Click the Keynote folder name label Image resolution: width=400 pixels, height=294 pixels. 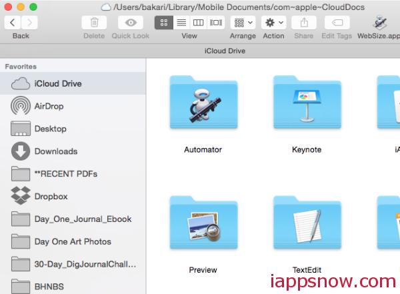pyautogui.click(x=307, y=149)
